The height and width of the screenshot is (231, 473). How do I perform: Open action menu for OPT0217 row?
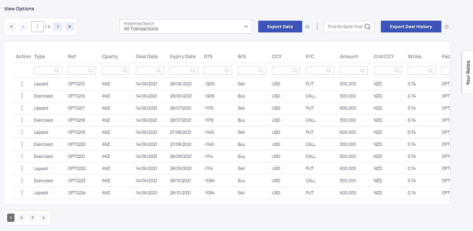[22, 108]
